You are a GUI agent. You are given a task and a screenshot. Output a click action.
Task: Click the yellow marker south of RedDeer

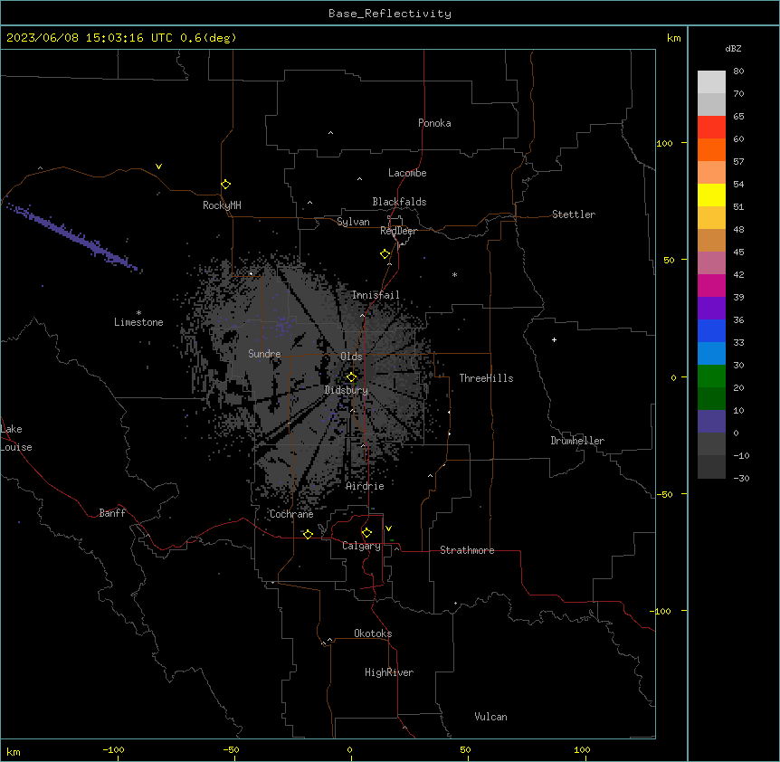coord(385,254)
